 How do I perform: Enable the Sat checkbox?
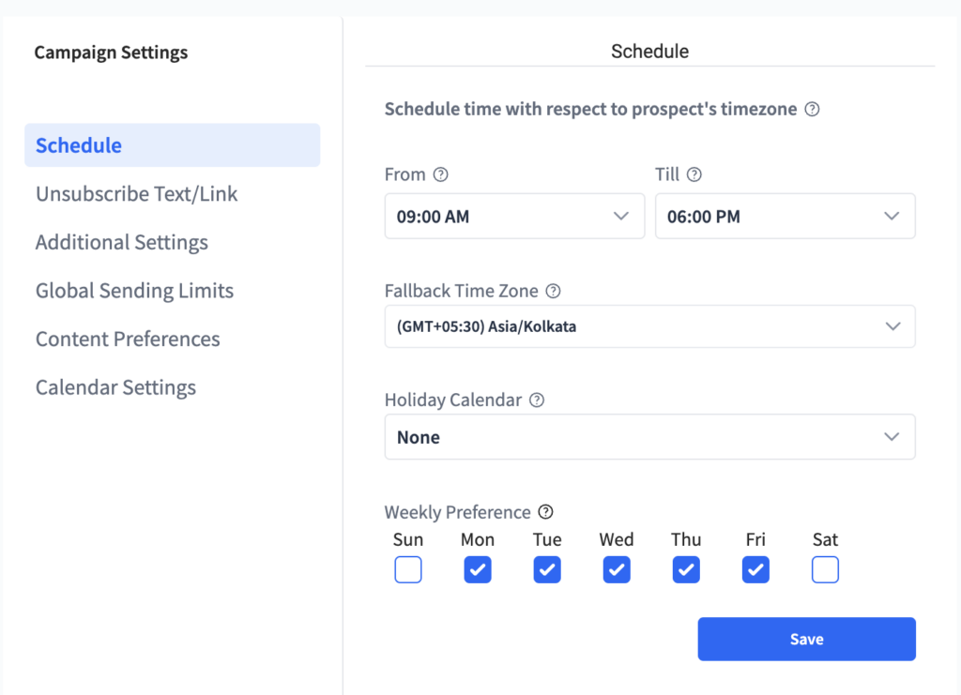click(x=825, y=569)
